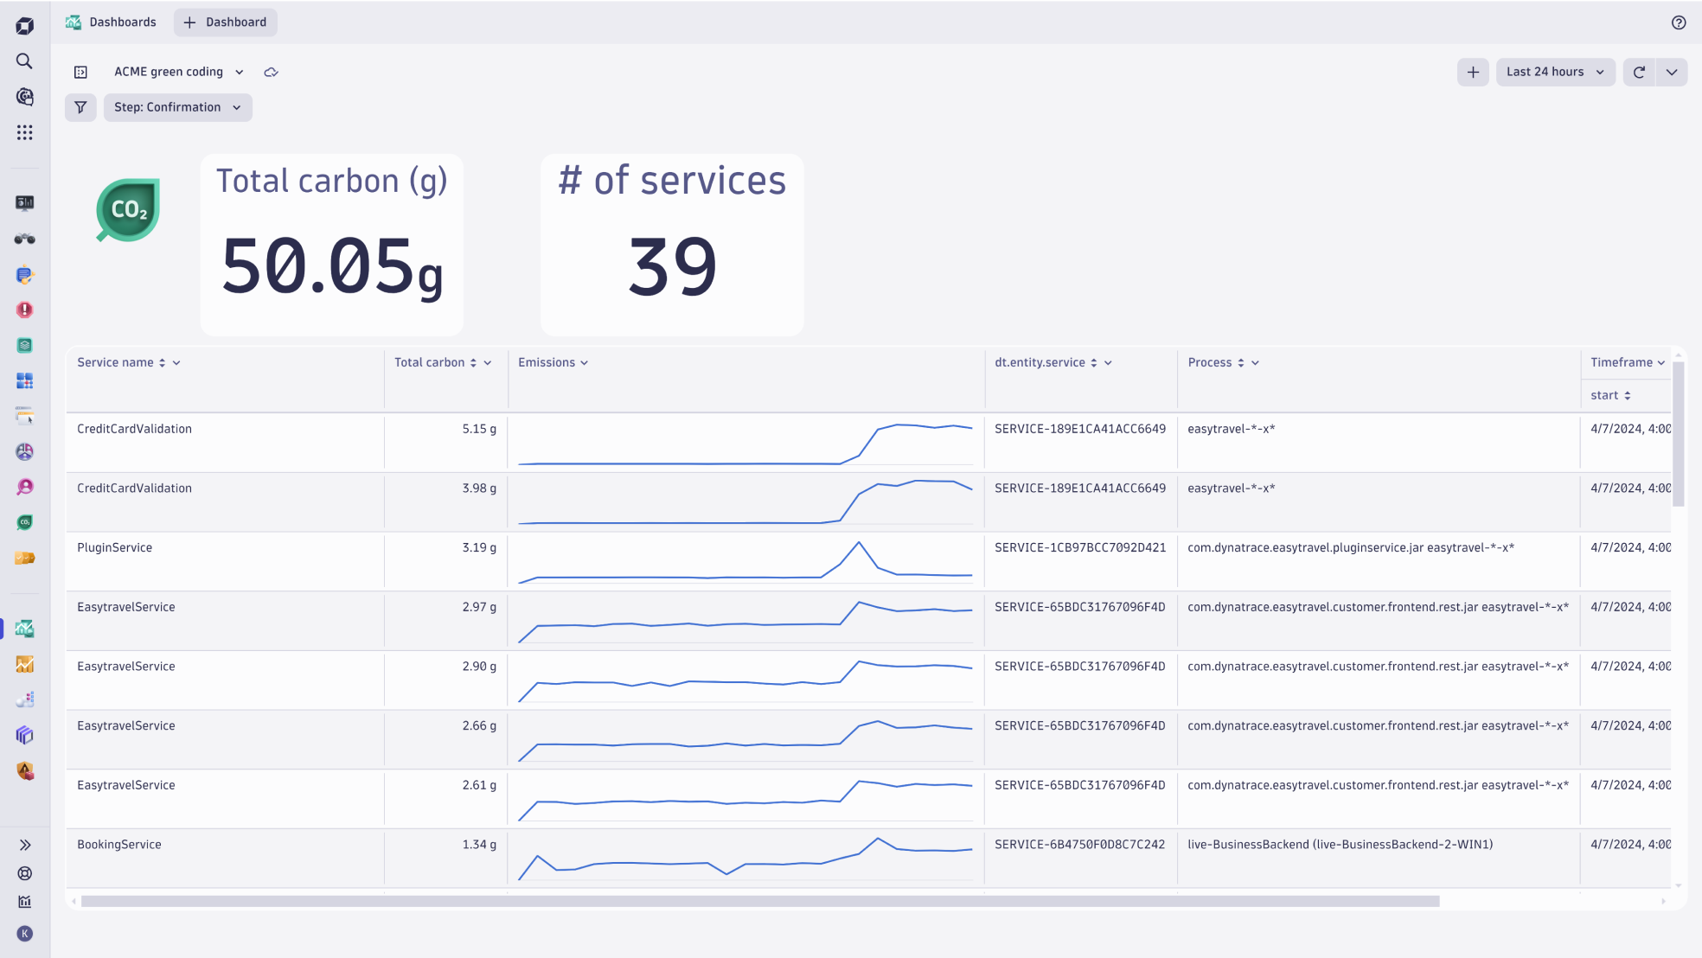Open the Step: Confirmation filter dropdown
Image resolution: width=1702 pixels, height=958 pixels.
coord(177,107)
